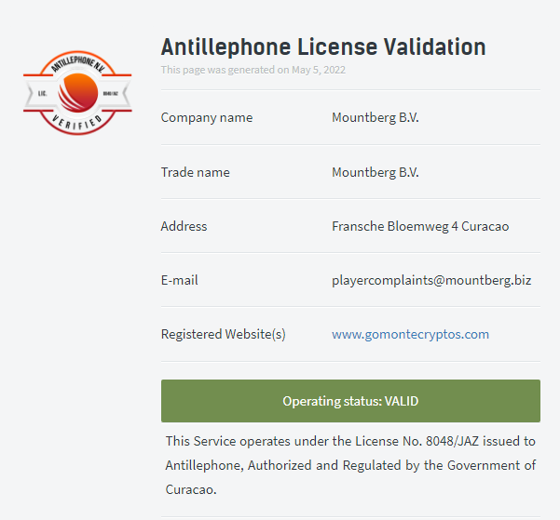Image resolution: width=560 pixels, height=520 pixels.
Task: Click the page generated date May 5, 2022
Action: pos(319,70)
